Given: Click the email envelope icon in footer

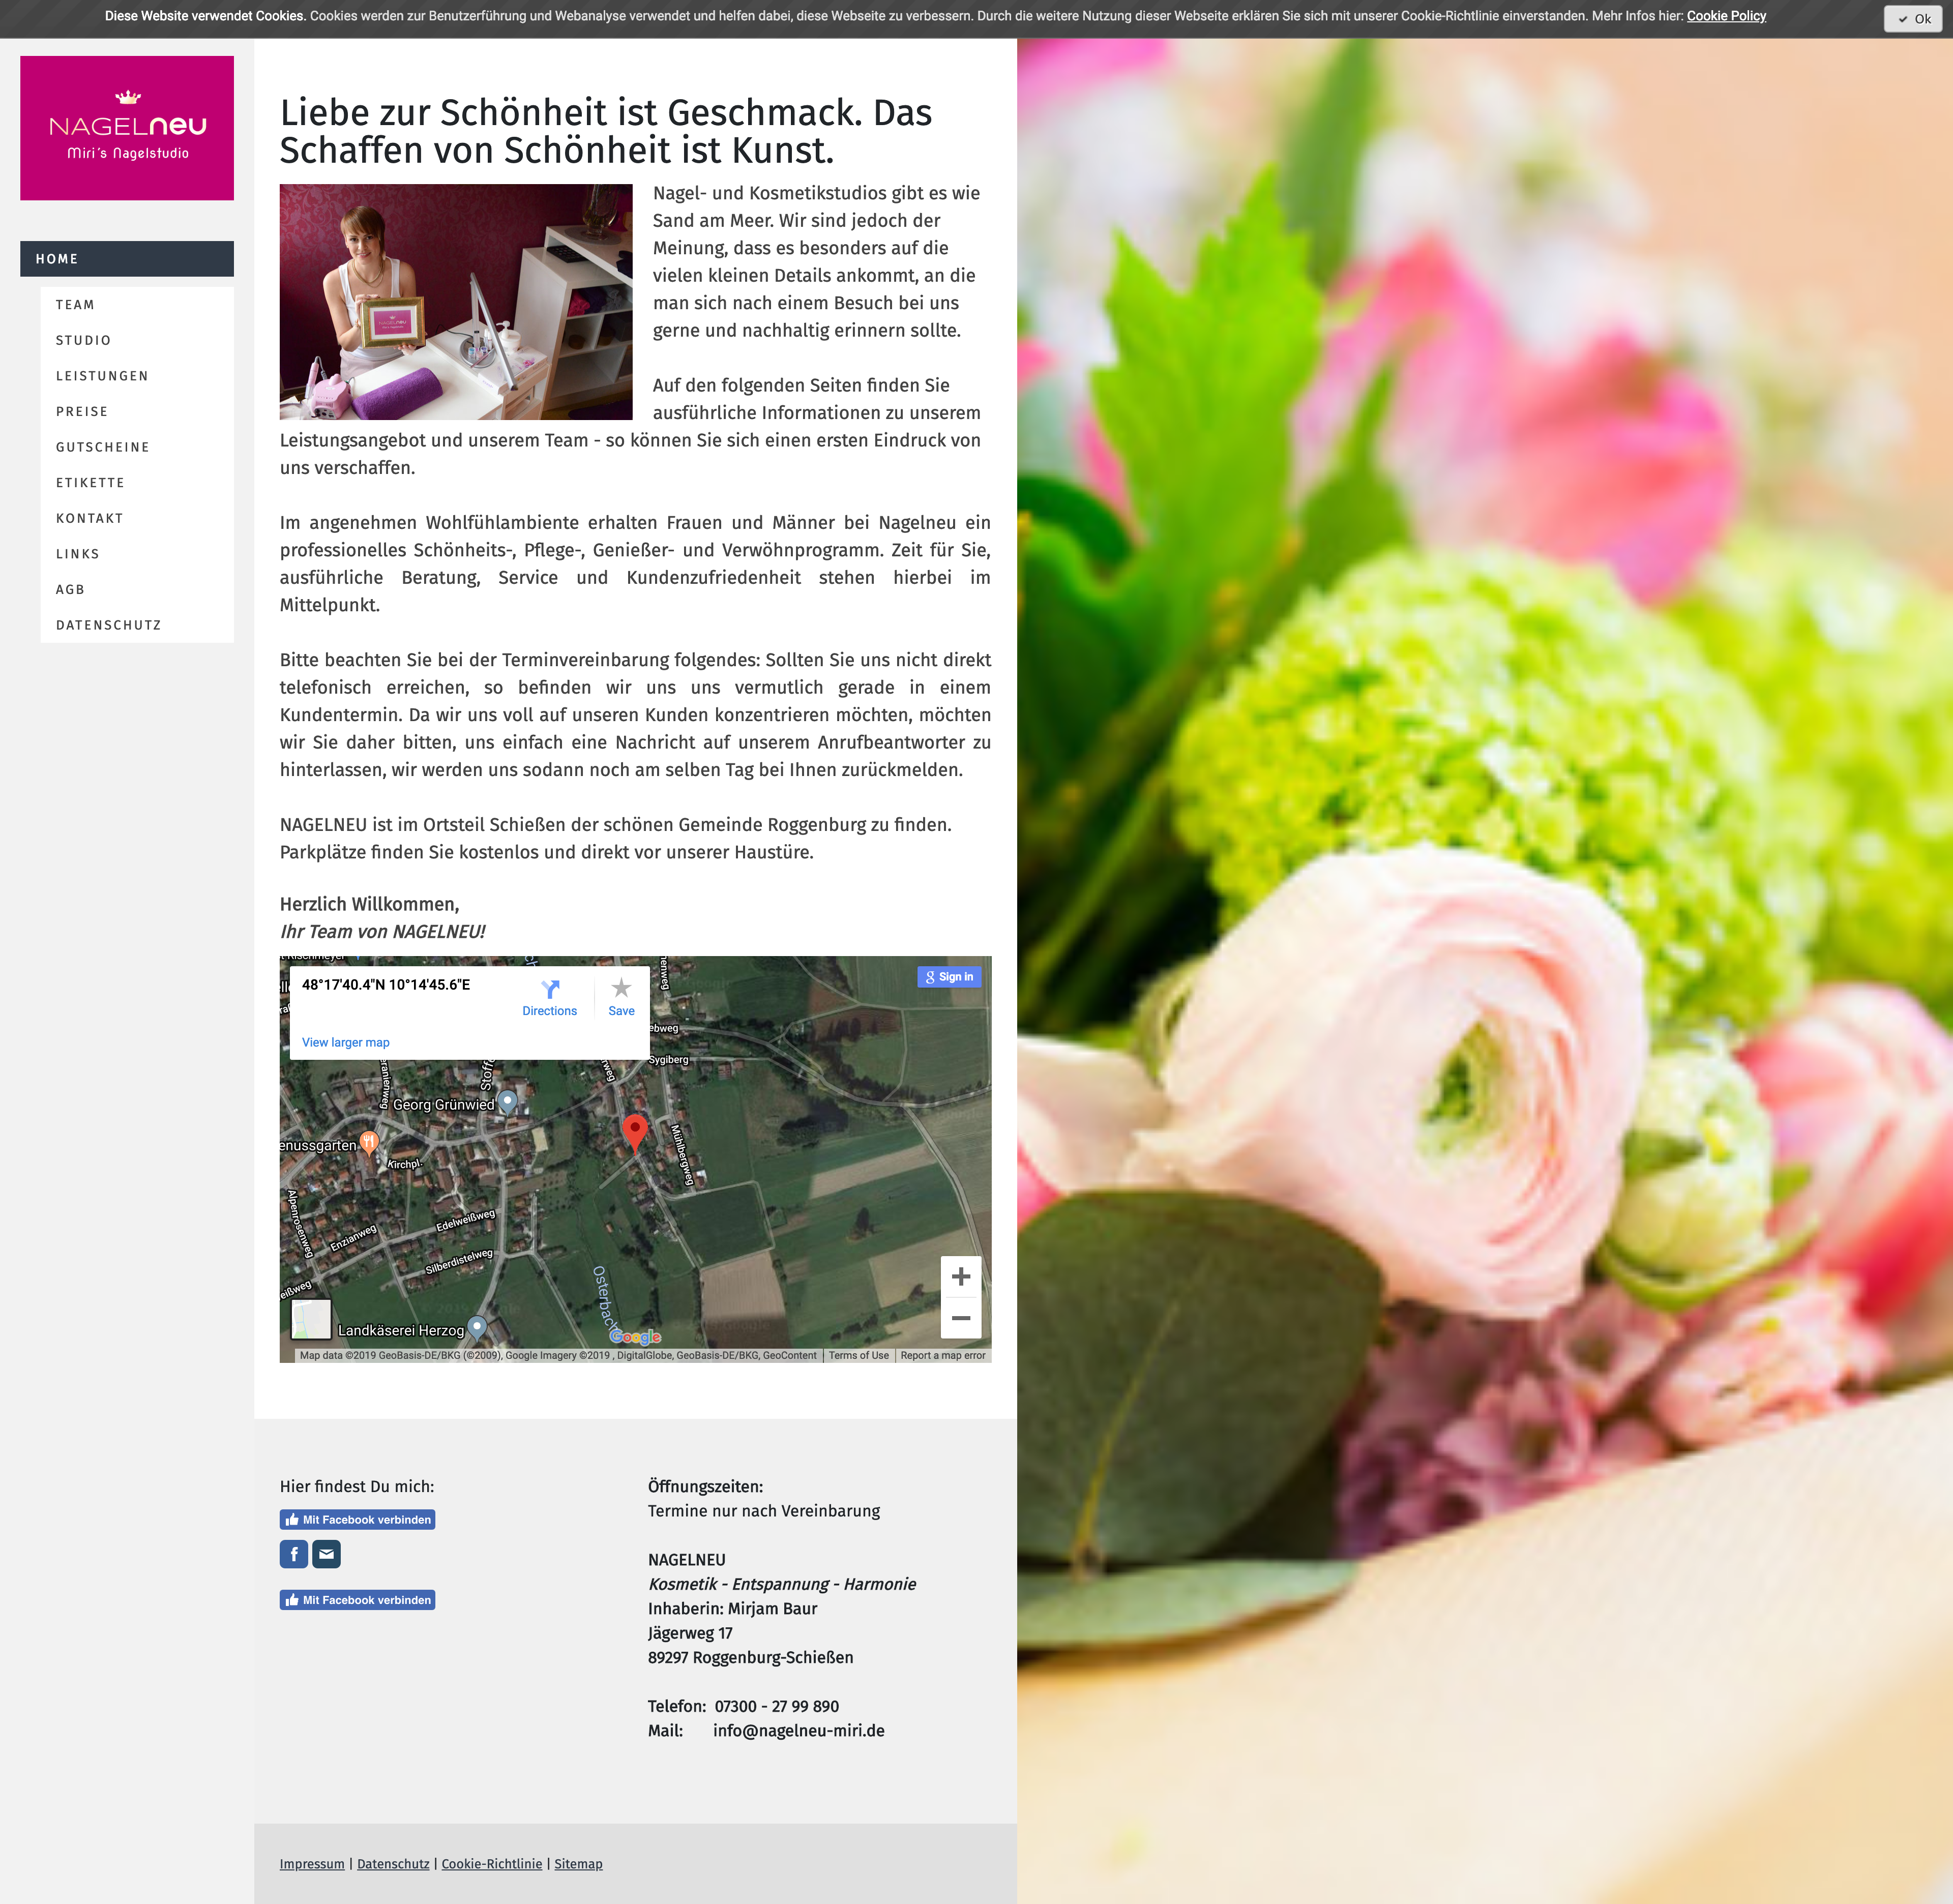Looking at the screenshot, I should click(326, 1554).
